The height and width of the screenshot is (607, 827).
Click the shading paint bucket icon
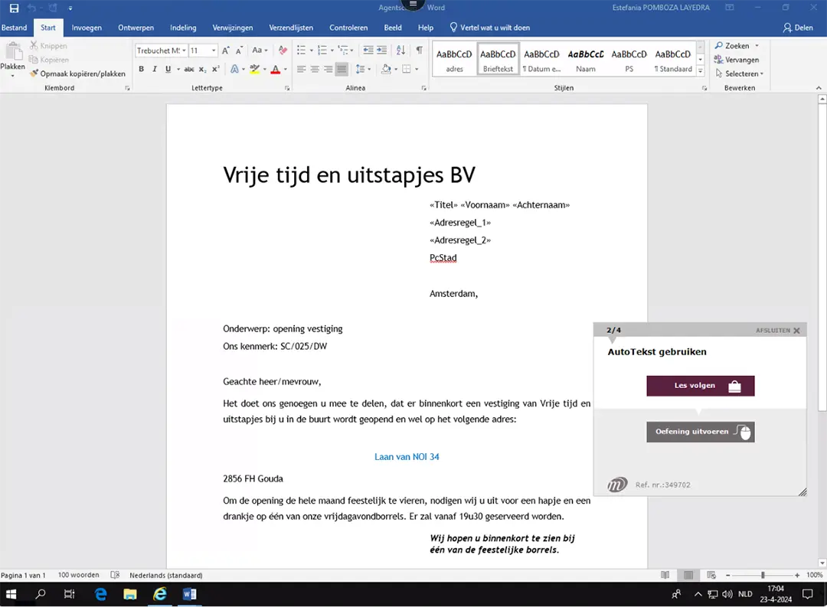(x=386, y=69)
